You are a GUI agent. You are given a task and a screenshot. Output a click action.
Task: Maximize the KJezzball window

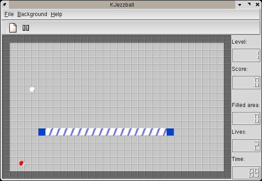(249, 4)
